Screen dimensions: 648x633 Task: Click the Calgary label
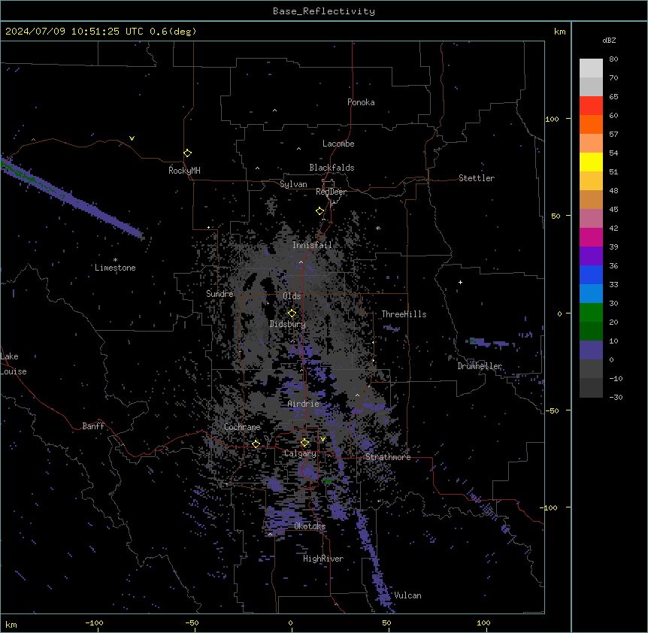pyautogui.click(x=301, y=453)
